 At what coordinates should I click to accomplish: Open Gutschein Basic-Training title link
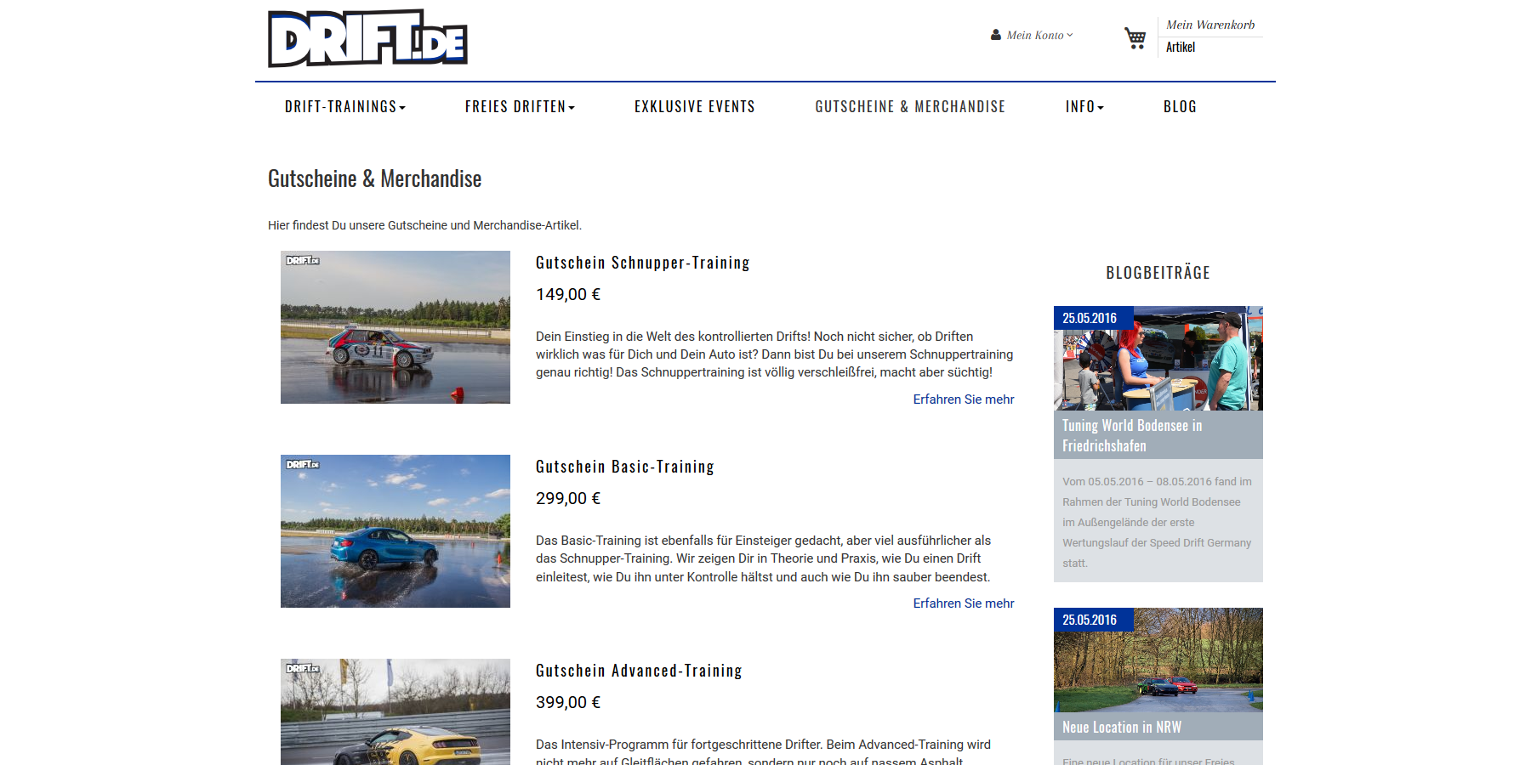click(x=625, y=467)
